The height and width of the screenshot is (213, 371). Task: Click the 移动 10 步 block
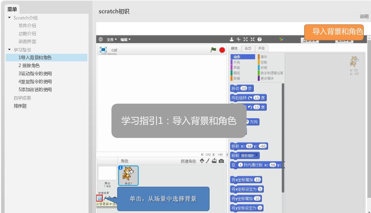[x=242, y=88]
